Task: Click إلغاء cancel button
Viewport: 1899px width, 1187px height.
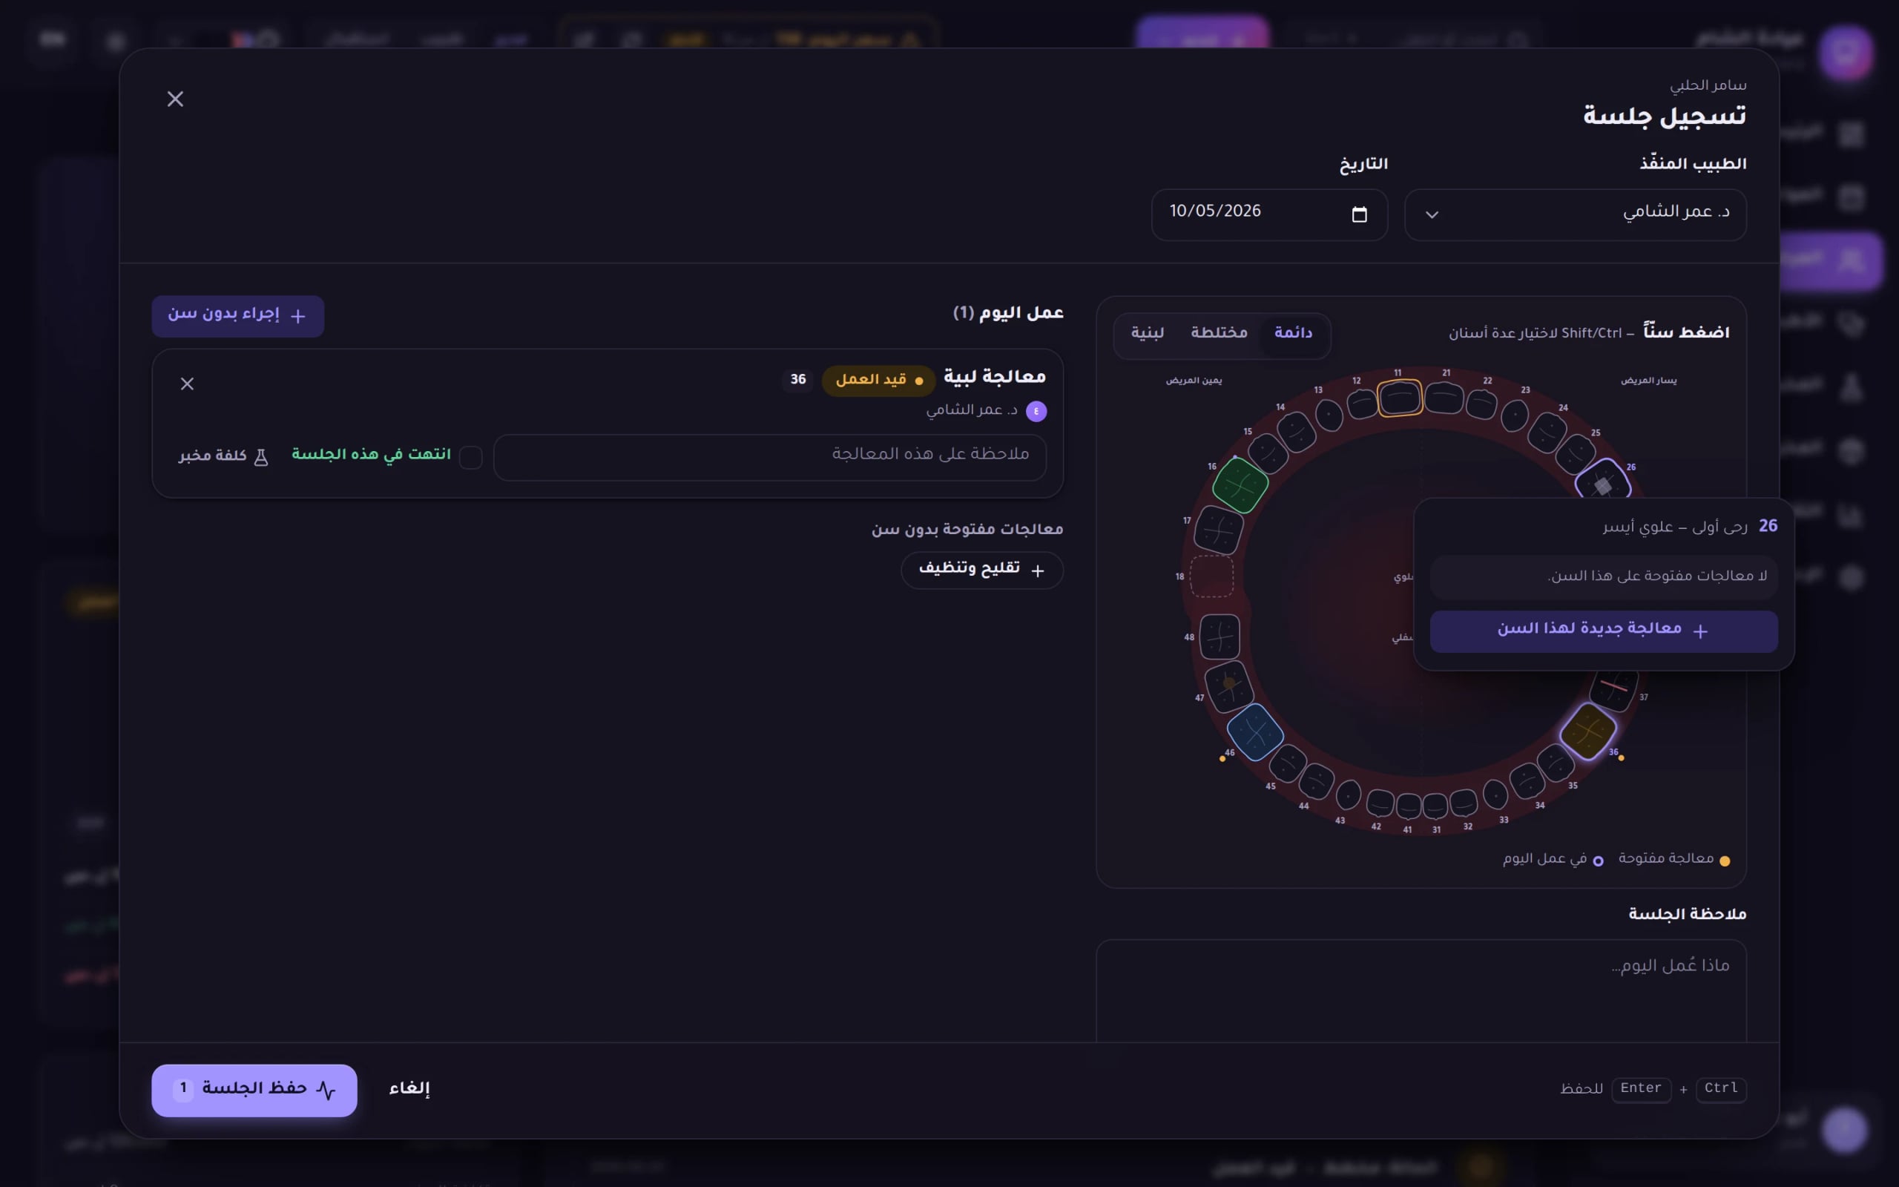Action: pos(409,1090)
